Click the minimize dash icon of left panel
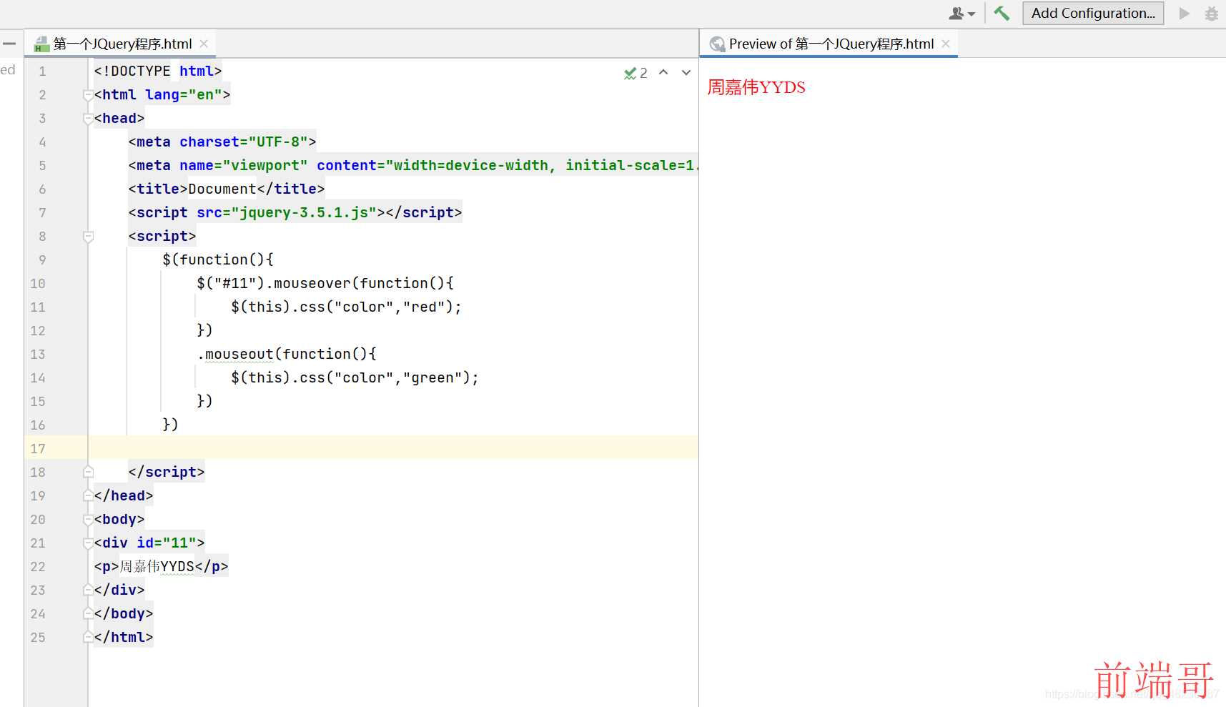Screen dimensions: 1226x707 pyautogui.click(x=9, y=44)
